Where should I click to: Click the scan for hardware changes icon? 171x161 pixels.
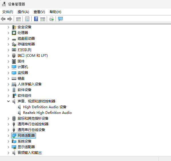(60, 19)
